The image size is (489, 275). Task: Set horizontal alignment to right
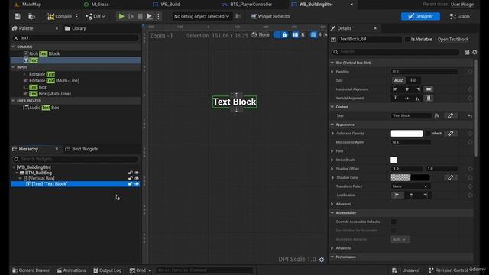click(418, 89)
